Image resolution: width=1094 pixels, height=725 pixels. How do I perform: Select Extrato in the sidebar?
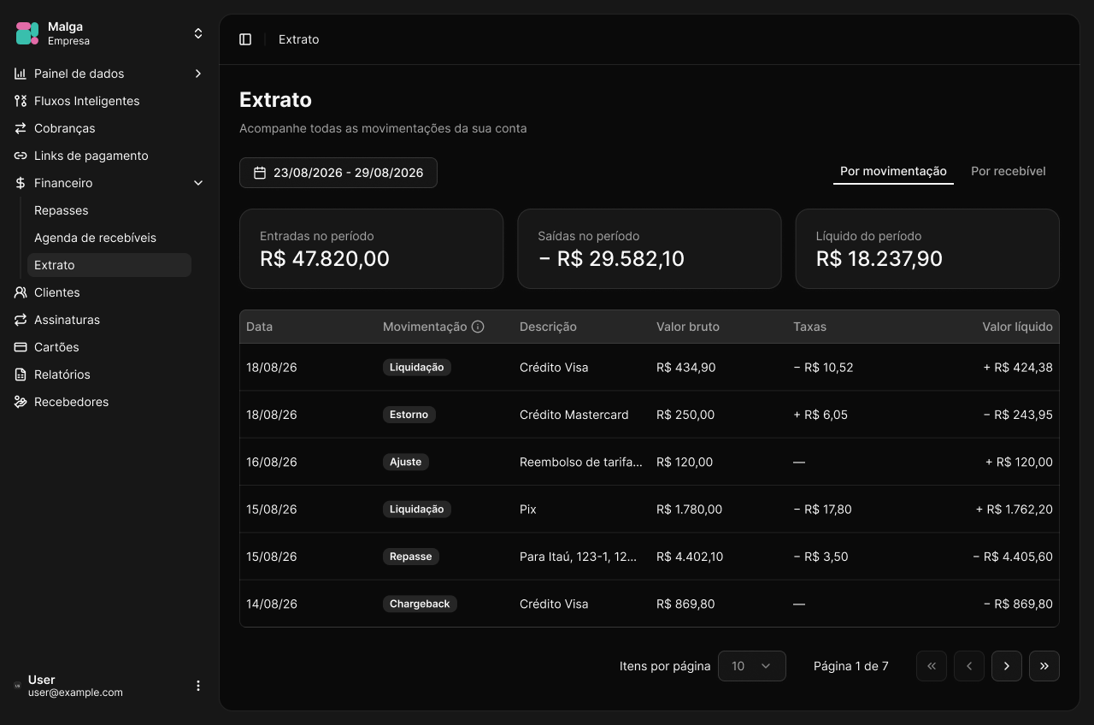pyautogui.click(x=109, y=265)
